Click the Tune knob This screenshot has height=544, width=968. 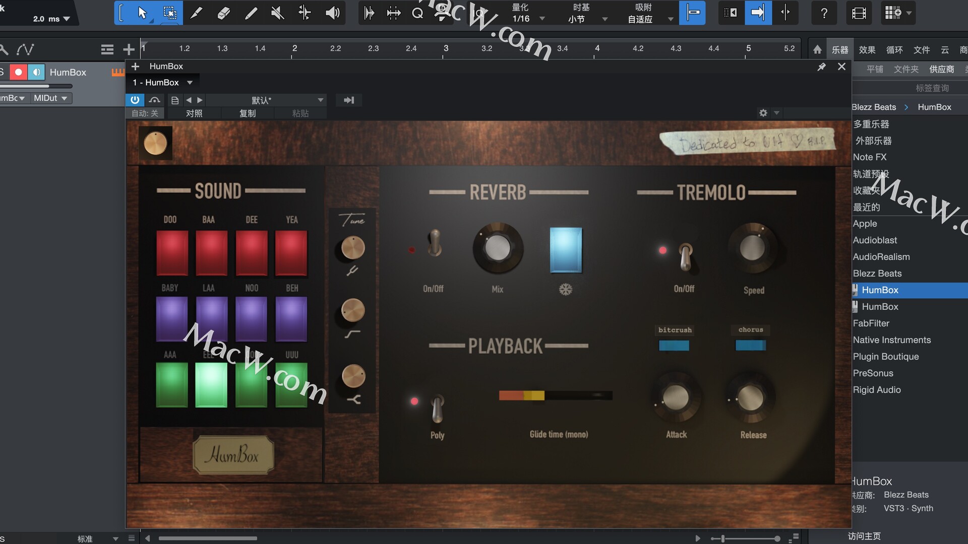[x=353, y=248]
